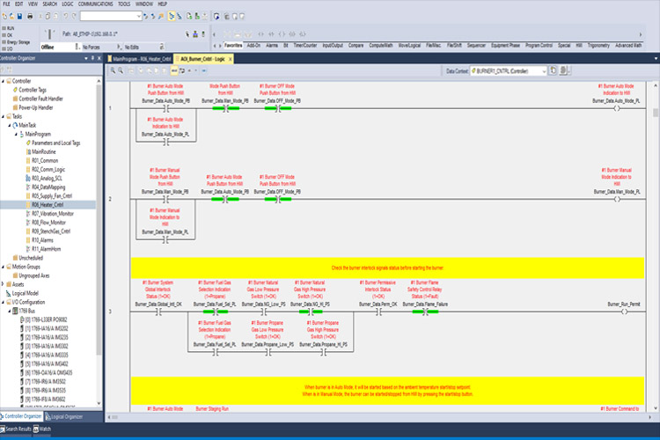Collapse the MainProgram tree node
This screenshot has width=660, height=440.
(16, 133)
